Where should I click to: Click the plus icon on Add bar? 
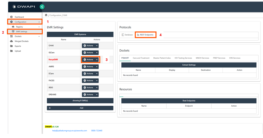pos(50,108)
